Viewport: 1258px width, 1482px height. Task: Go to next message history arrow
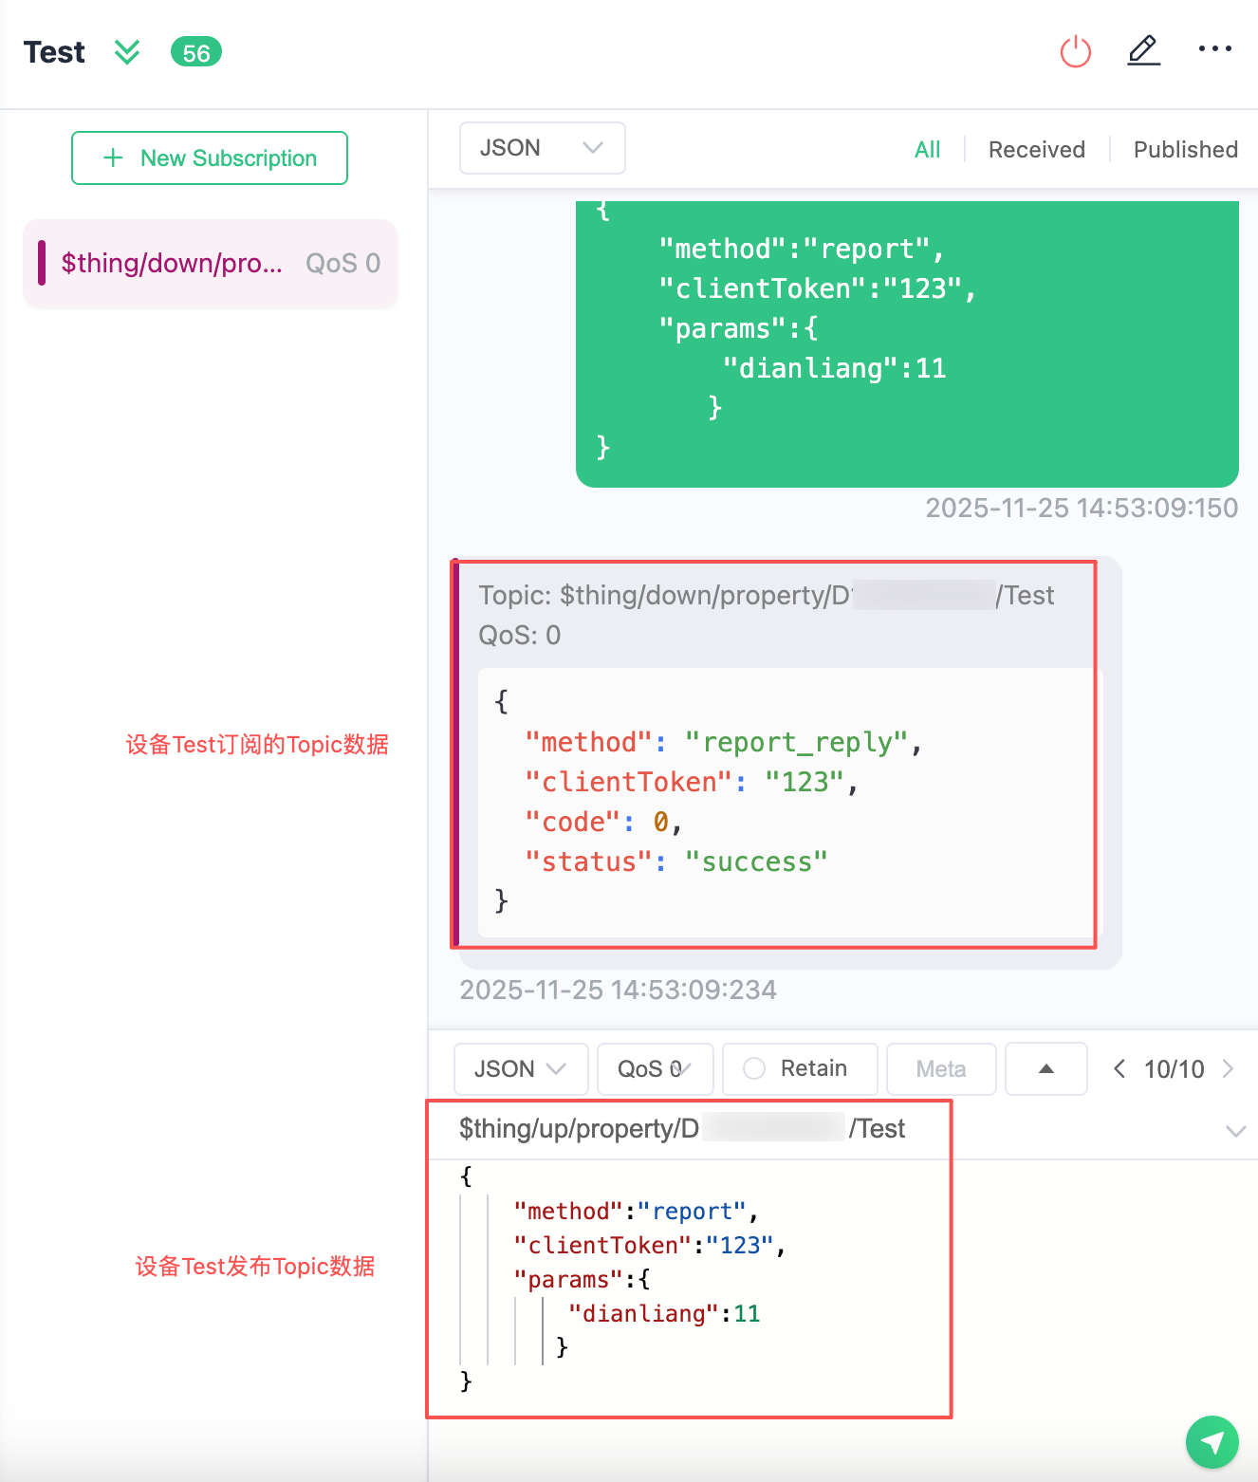coord(1229,1069)
